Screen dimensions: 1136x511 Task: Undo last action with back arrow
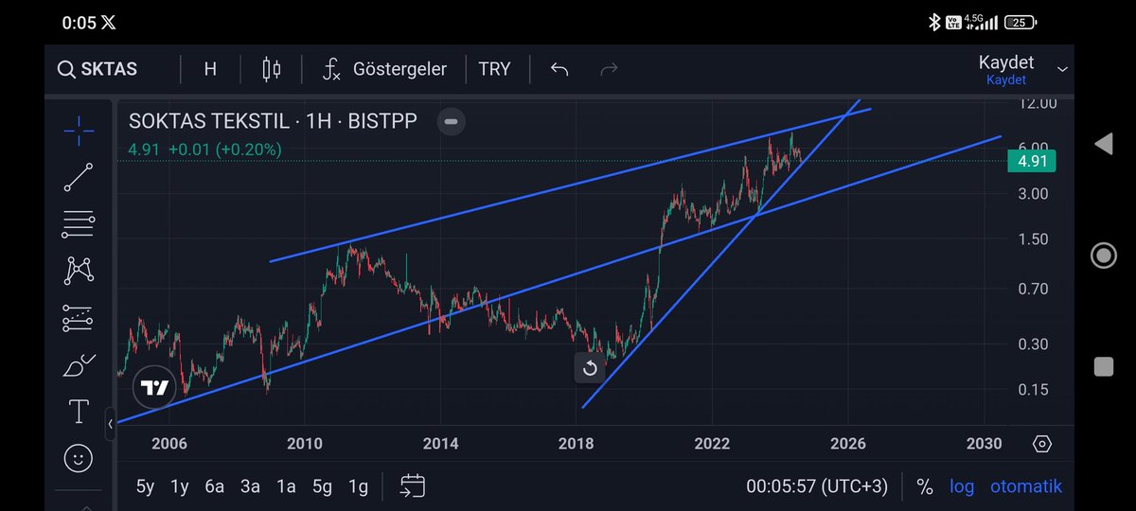[559, 69]
